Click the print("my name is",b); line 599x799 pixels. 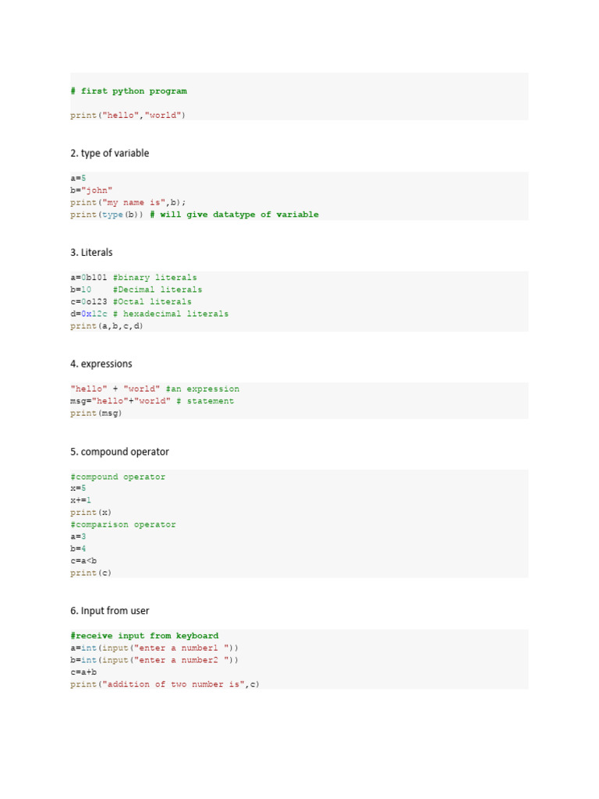(x=129, y=202)
